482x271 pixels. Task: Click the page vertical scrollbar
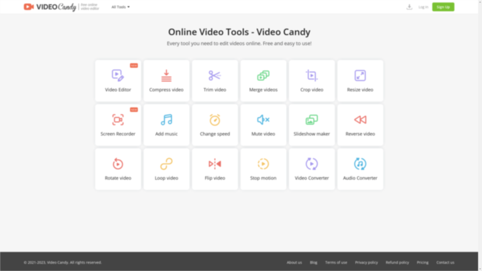click(x=480, y=135)
